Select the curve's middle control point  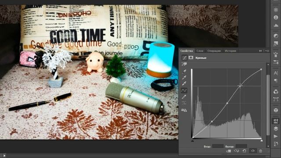pyautogui.click(x=227, y=104)
